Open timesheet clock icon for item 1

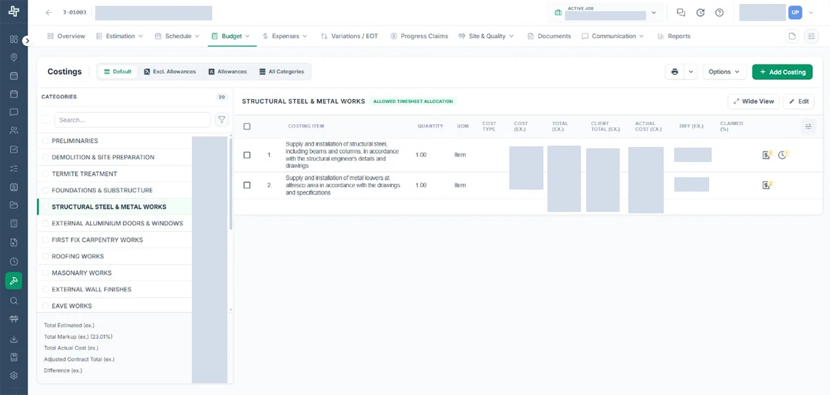(x=783, y=155)
